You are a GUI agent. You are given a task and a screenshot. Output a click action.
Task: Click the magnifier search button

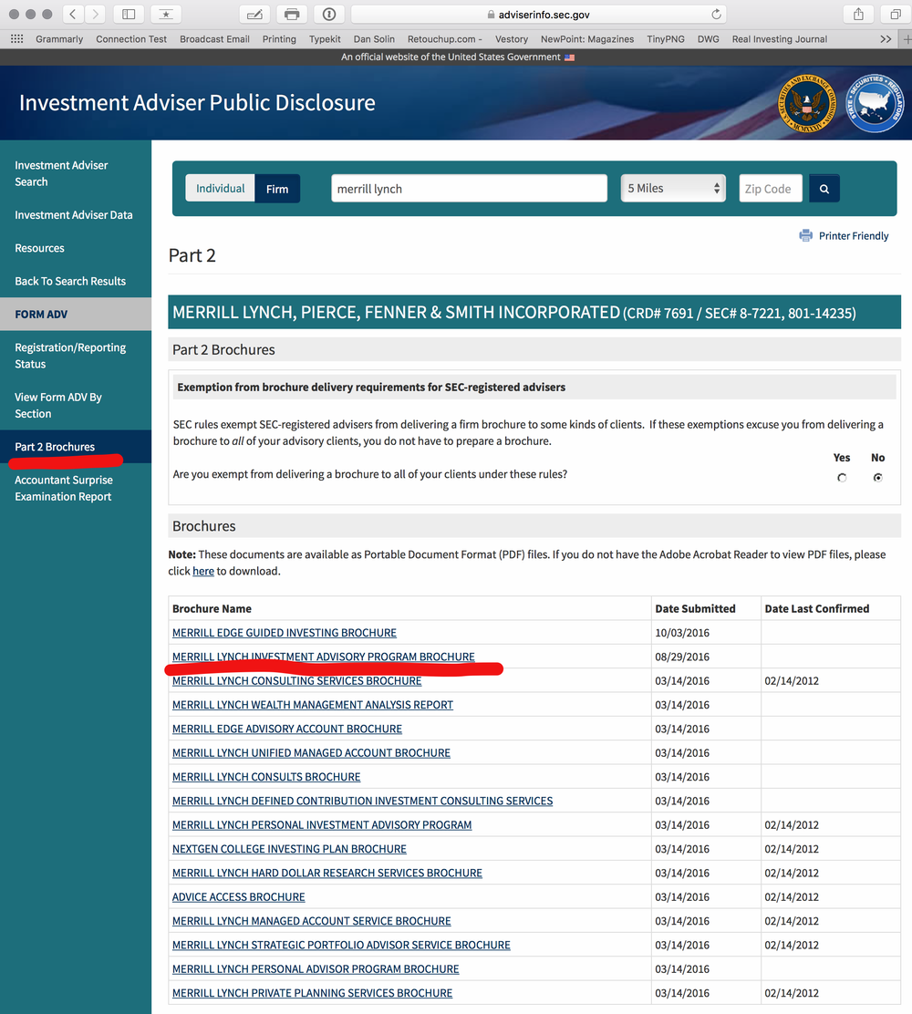tap(824, 189)
